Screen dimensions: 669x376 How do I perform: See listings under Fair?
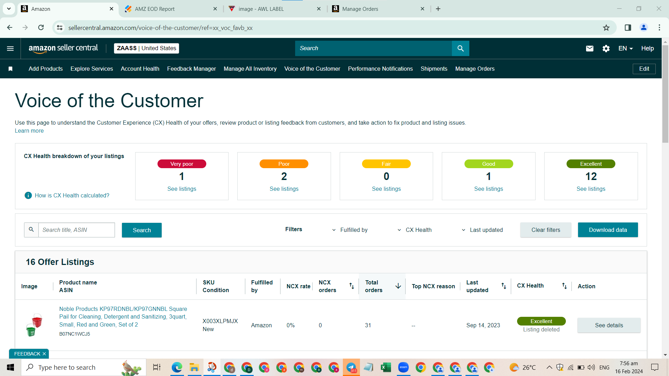point(386,189)
